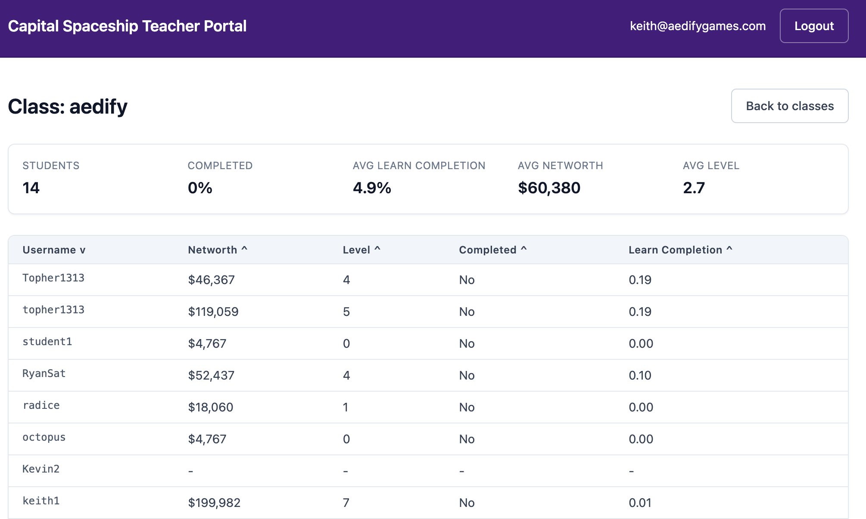Sort by Completed column header
The height and width of the screenshot is (519, 866).
pyautogui.click(x=492, y=250)
